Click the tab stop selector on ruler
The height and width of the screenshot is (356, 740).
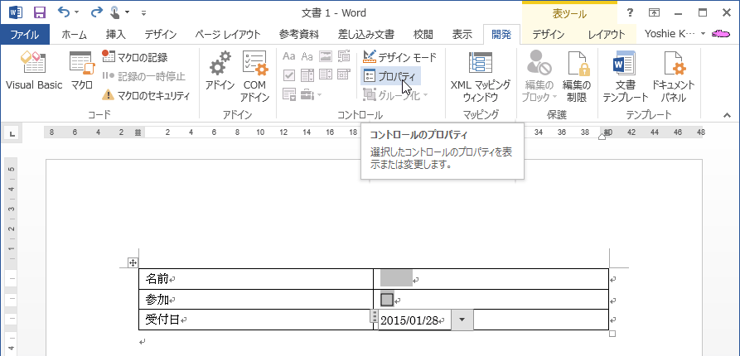coord(12,135)
